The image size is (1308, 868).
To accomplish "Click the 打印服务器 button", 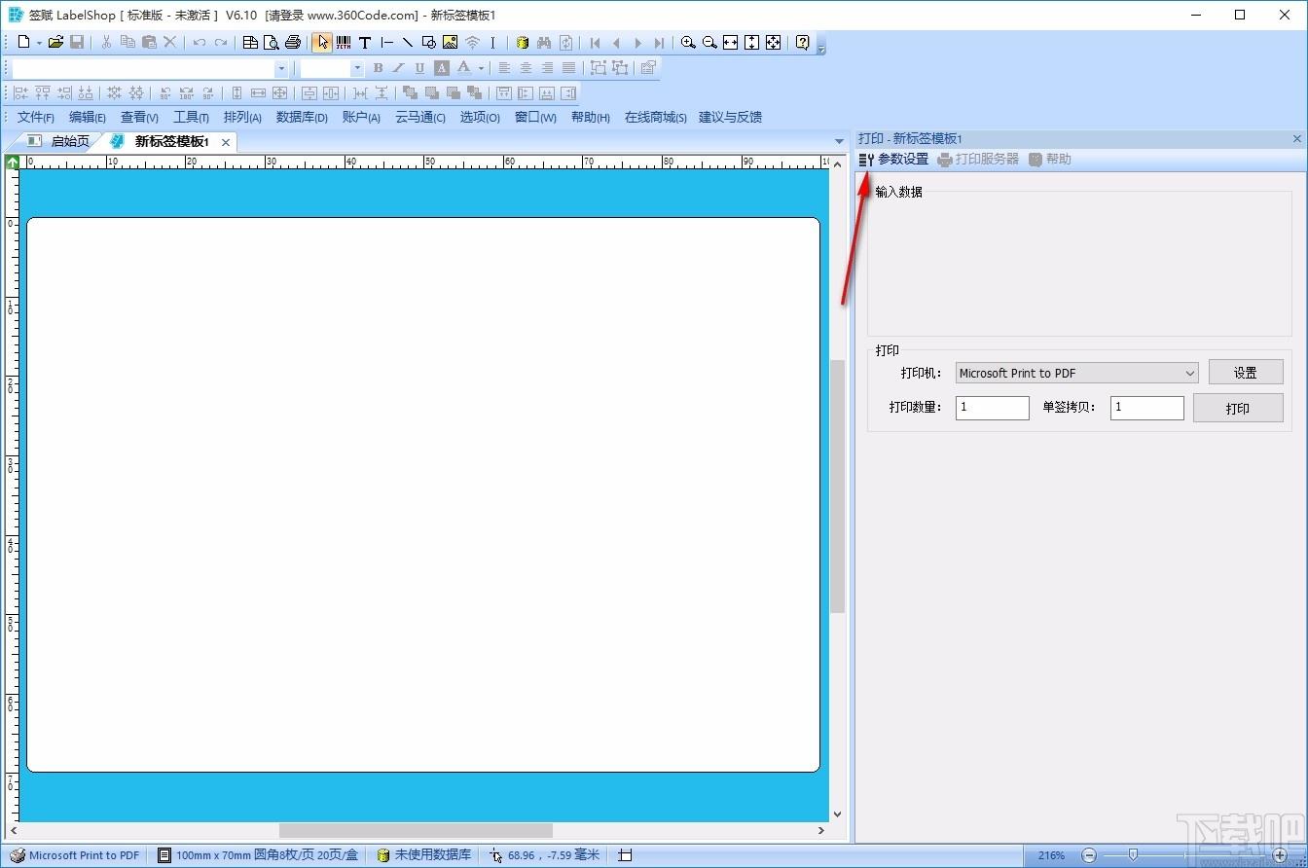I will pyautogui.click(x=978, y=159).
